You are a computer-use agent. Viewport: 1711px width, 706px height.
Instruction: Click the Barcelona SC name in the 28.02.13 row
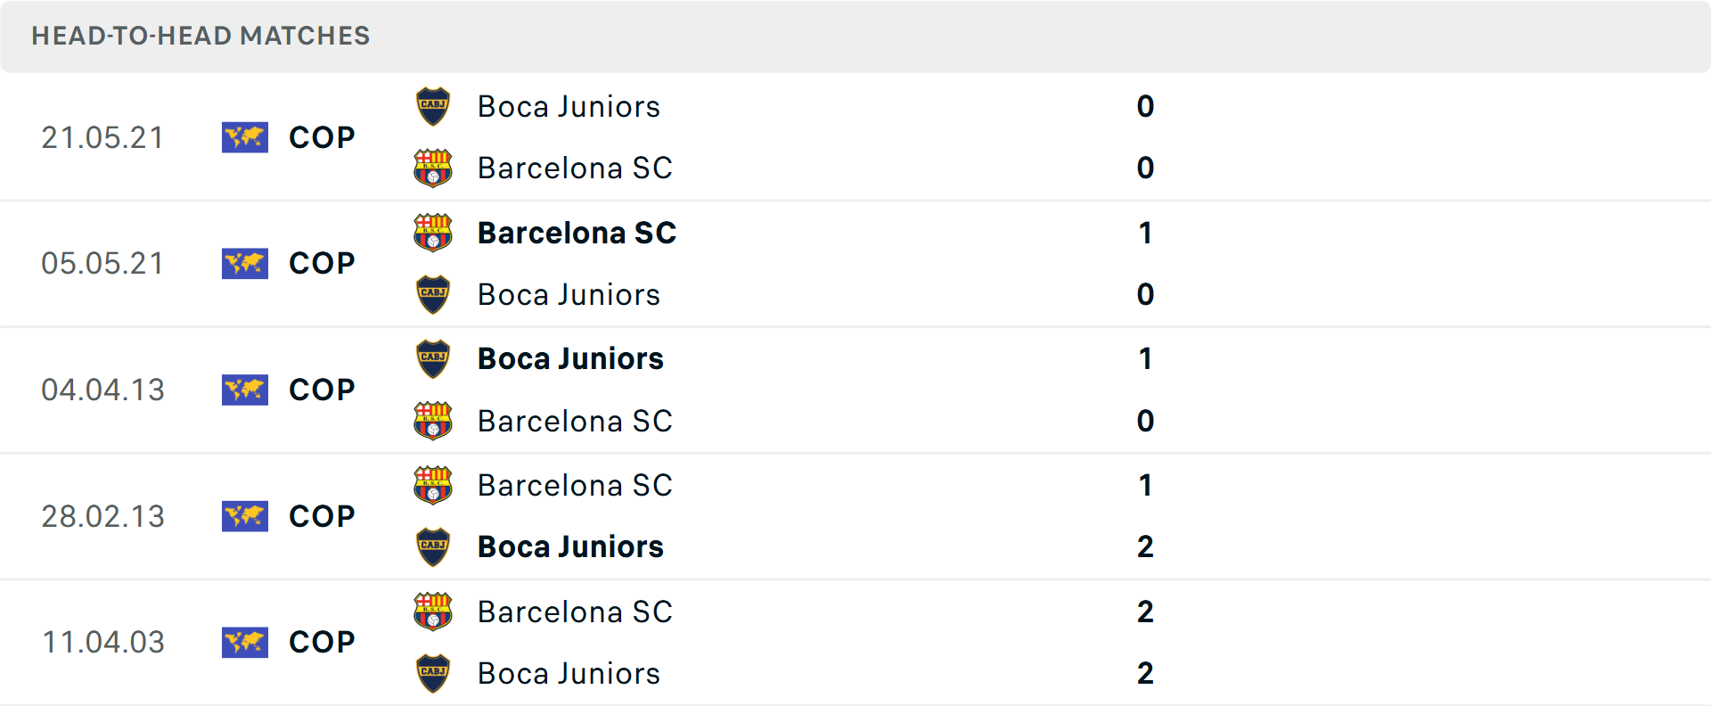click(x=575, y=486)
